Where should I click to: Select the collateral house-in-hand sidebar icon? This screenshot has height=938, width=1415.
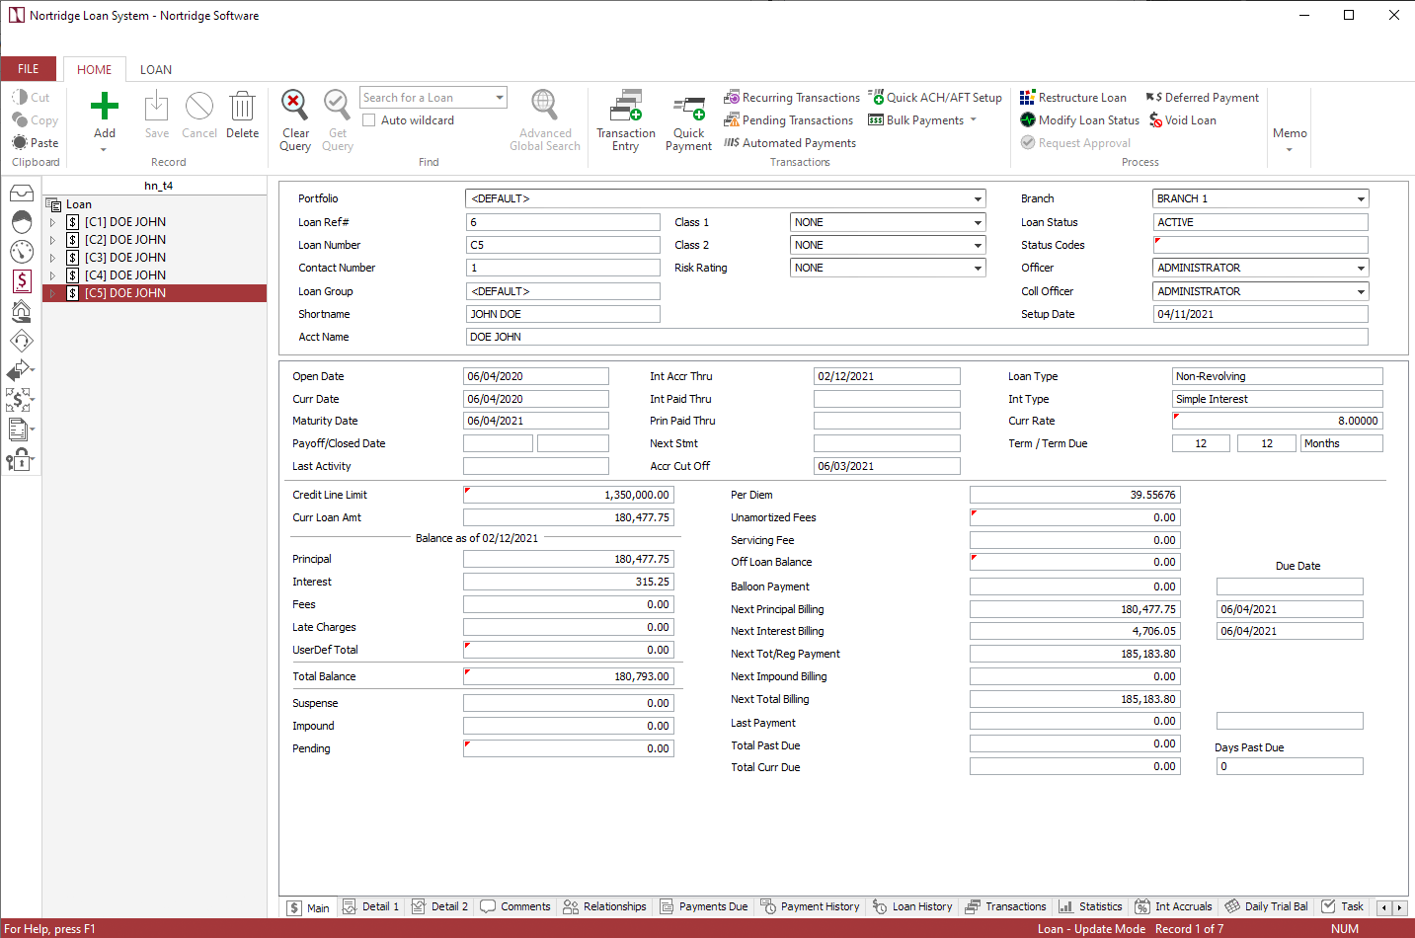pos(22,311)
